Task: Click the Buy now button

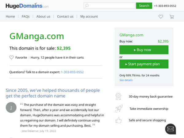Action: point(144,50)
